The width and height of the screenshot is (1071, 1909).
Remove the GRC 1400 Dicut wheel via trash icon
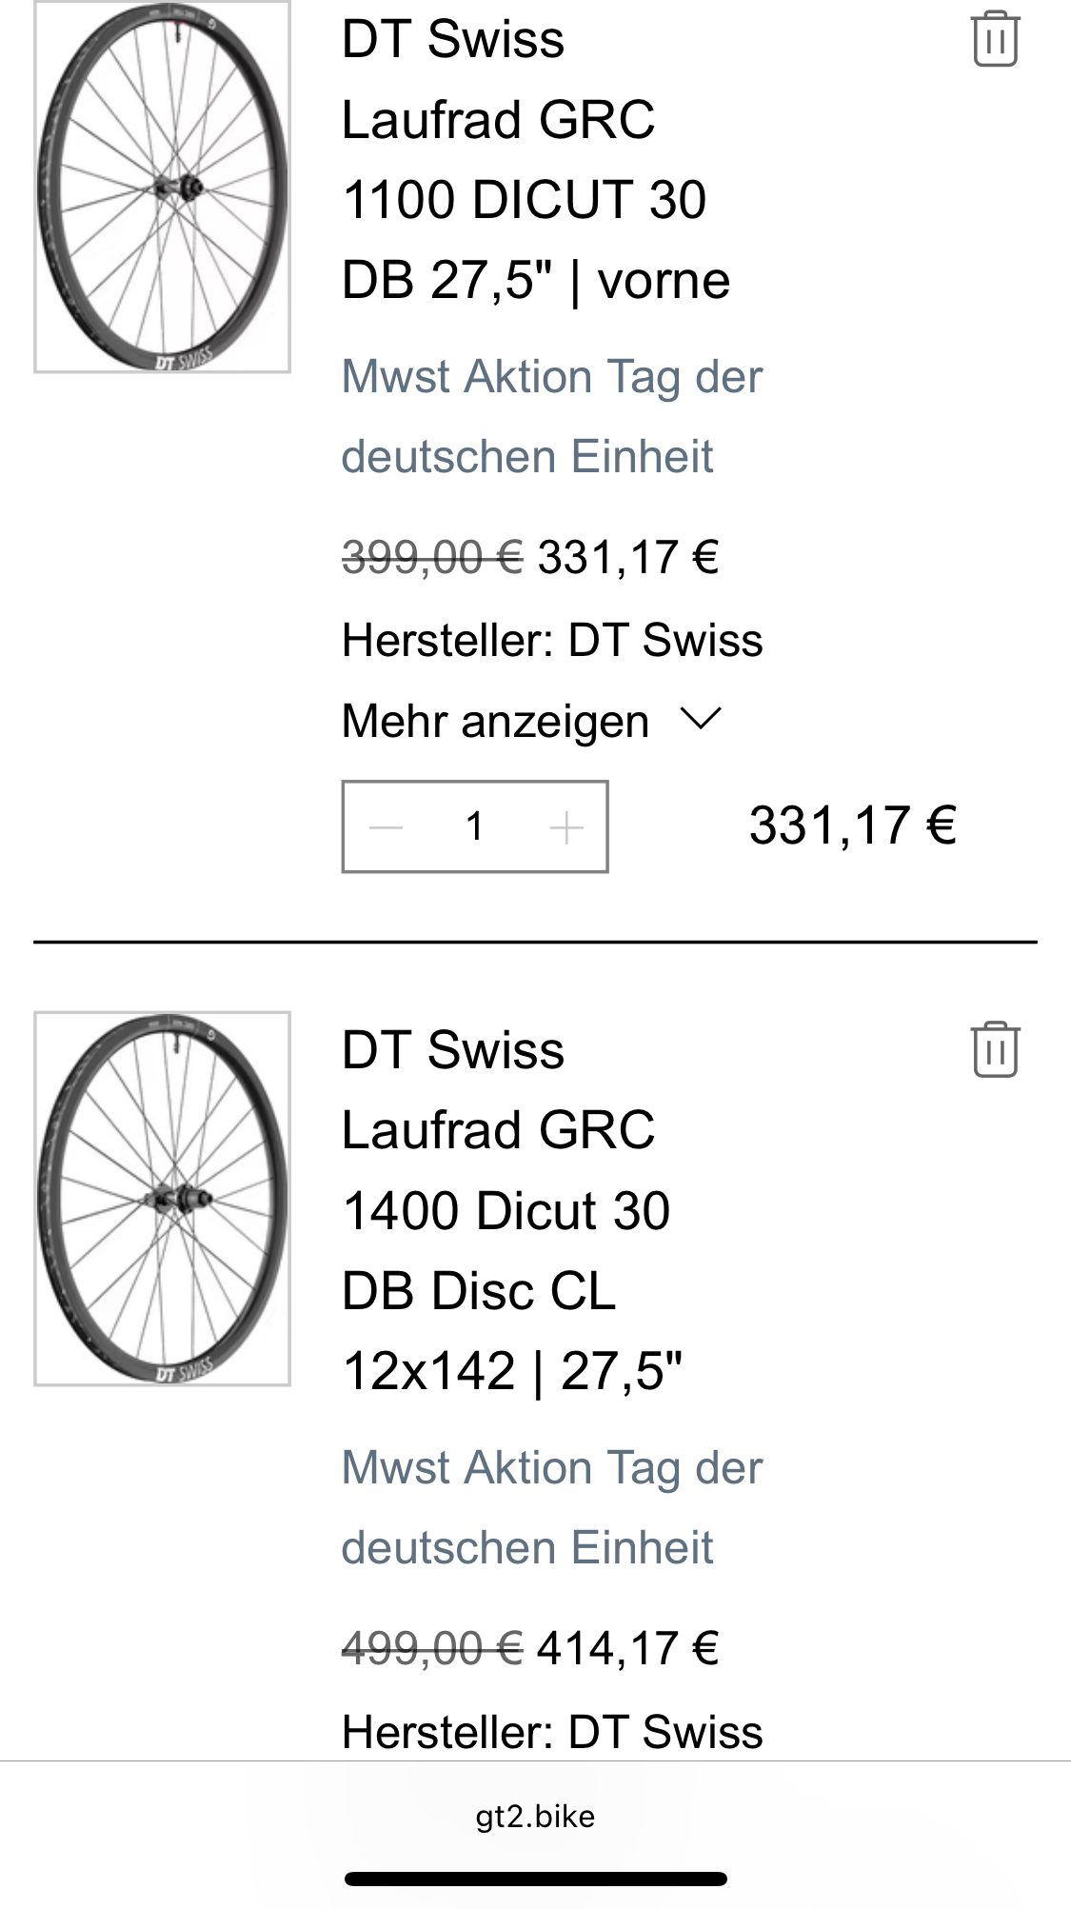996,1050
